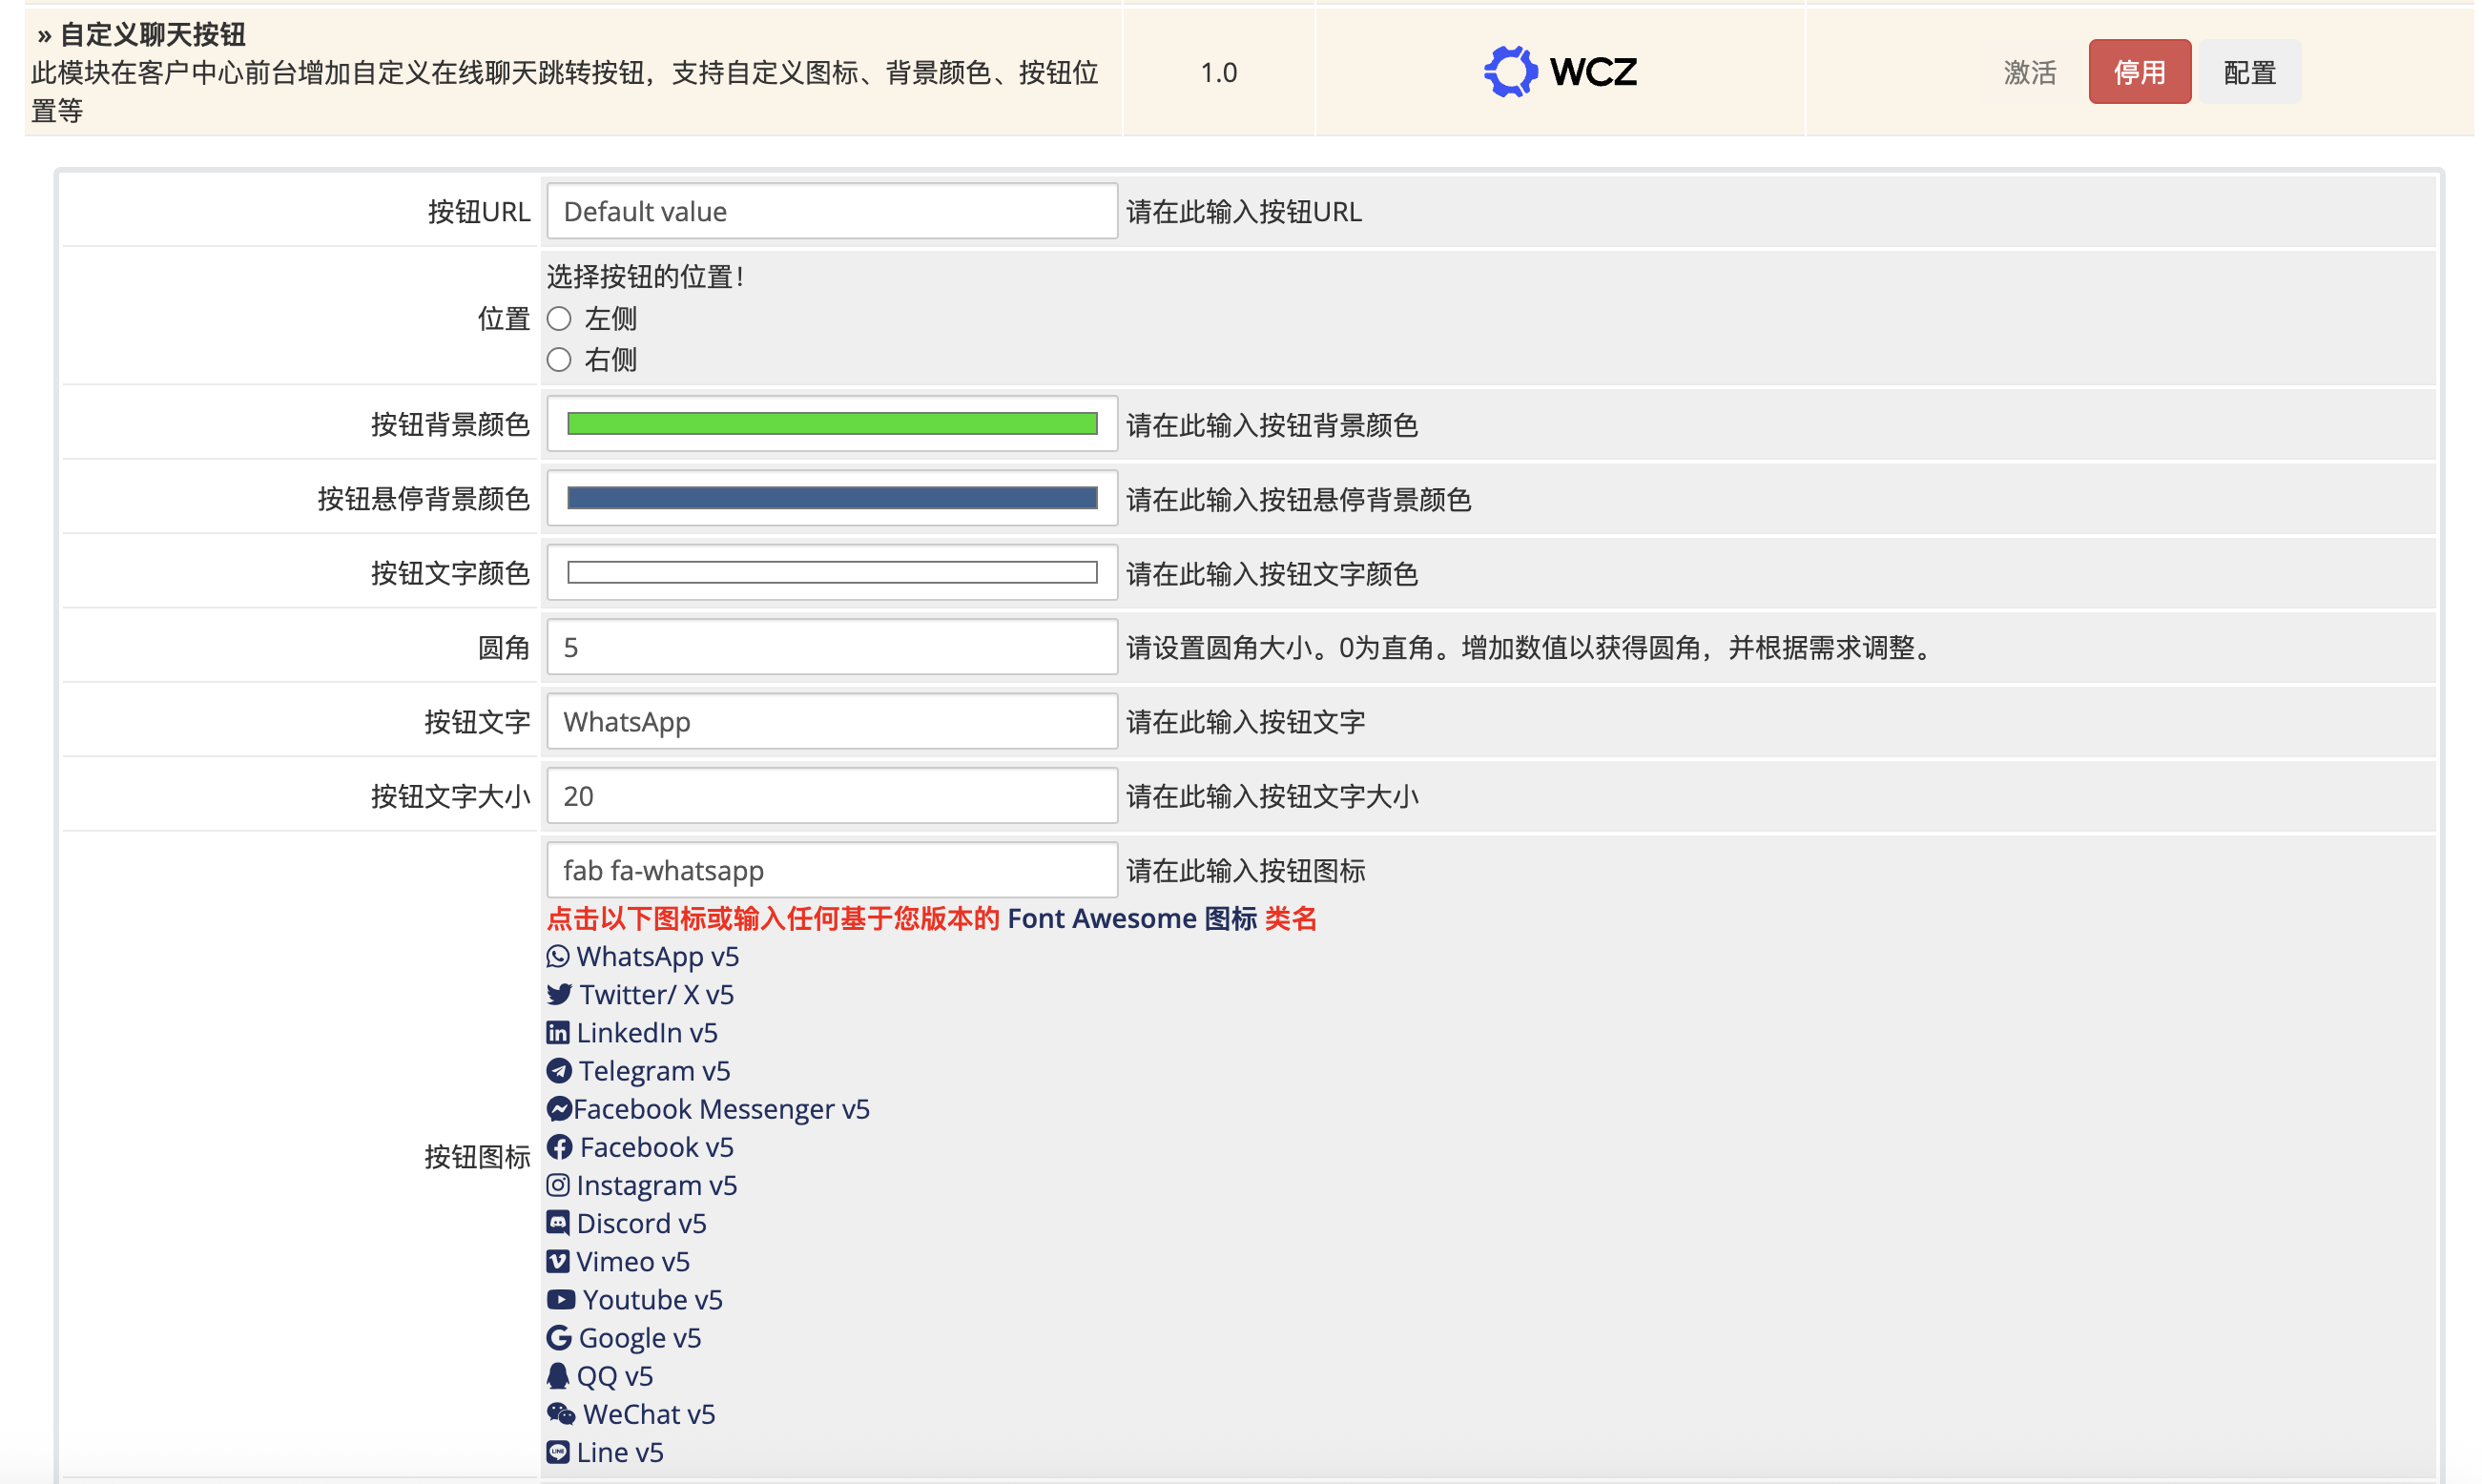Viewport: 2482px width, 1484px height.
Task: Select the Twitter/X bird icon
Action: (559, 995)
